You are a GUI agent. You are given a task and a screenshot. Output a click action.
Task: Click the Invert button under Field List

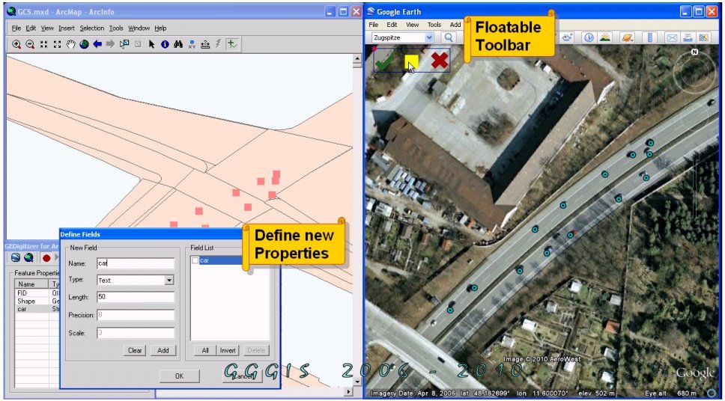click(228, 350)
